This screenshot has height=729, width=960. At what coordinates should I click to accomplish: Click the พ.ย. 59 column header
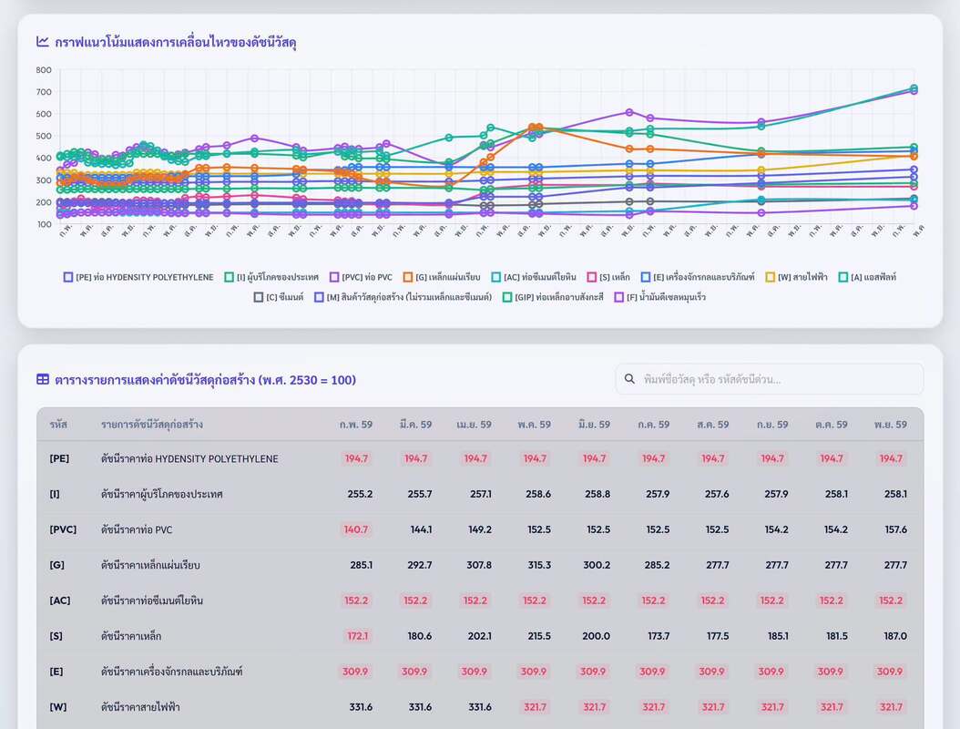(890, 425)
